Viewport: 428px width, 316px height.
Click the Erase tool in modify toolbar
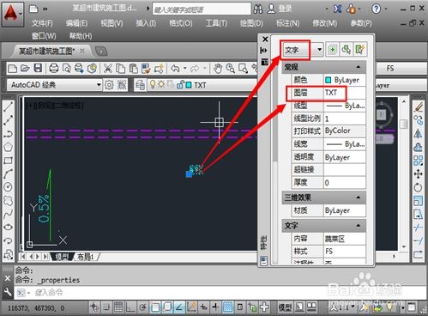click(419, 107)
